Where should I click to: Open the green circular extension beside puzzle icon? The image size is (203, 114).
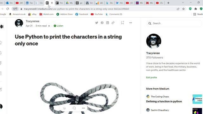(190, 9)
